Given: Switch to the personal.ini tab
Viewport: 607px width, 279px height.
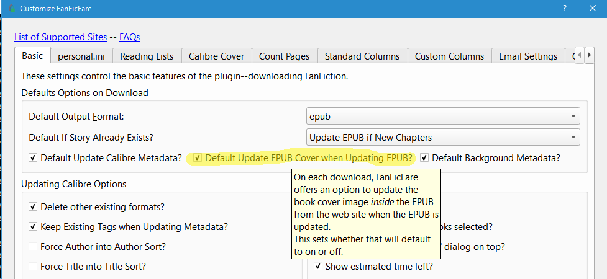Looking at the screenshot, I should coord(81,56).
